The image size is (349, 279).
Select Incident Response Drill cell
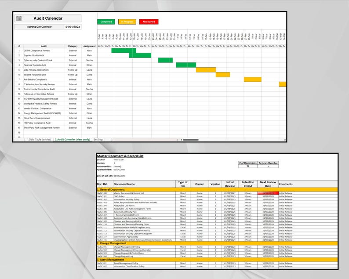pos(44,75)
